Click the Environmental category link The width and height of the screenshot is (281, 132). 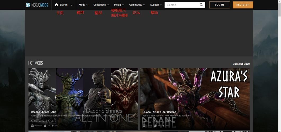click(38, 121)
